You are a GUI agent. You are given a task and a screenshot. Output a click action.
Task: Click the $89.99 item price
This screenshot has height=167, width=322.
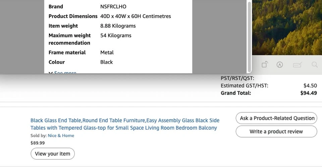38,143
